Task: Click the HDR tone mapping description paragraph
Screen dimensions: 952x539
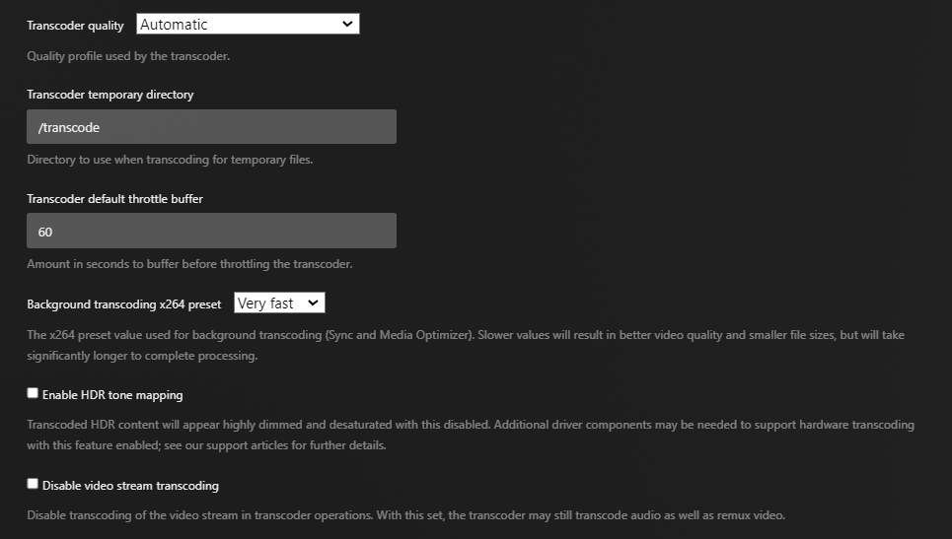Action: (x=471, y=435)
